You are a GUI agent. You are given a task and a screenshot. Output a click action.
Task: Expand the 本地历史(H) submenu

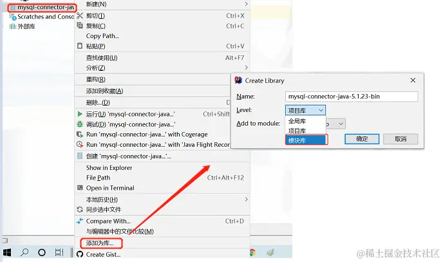click(162, 200)
